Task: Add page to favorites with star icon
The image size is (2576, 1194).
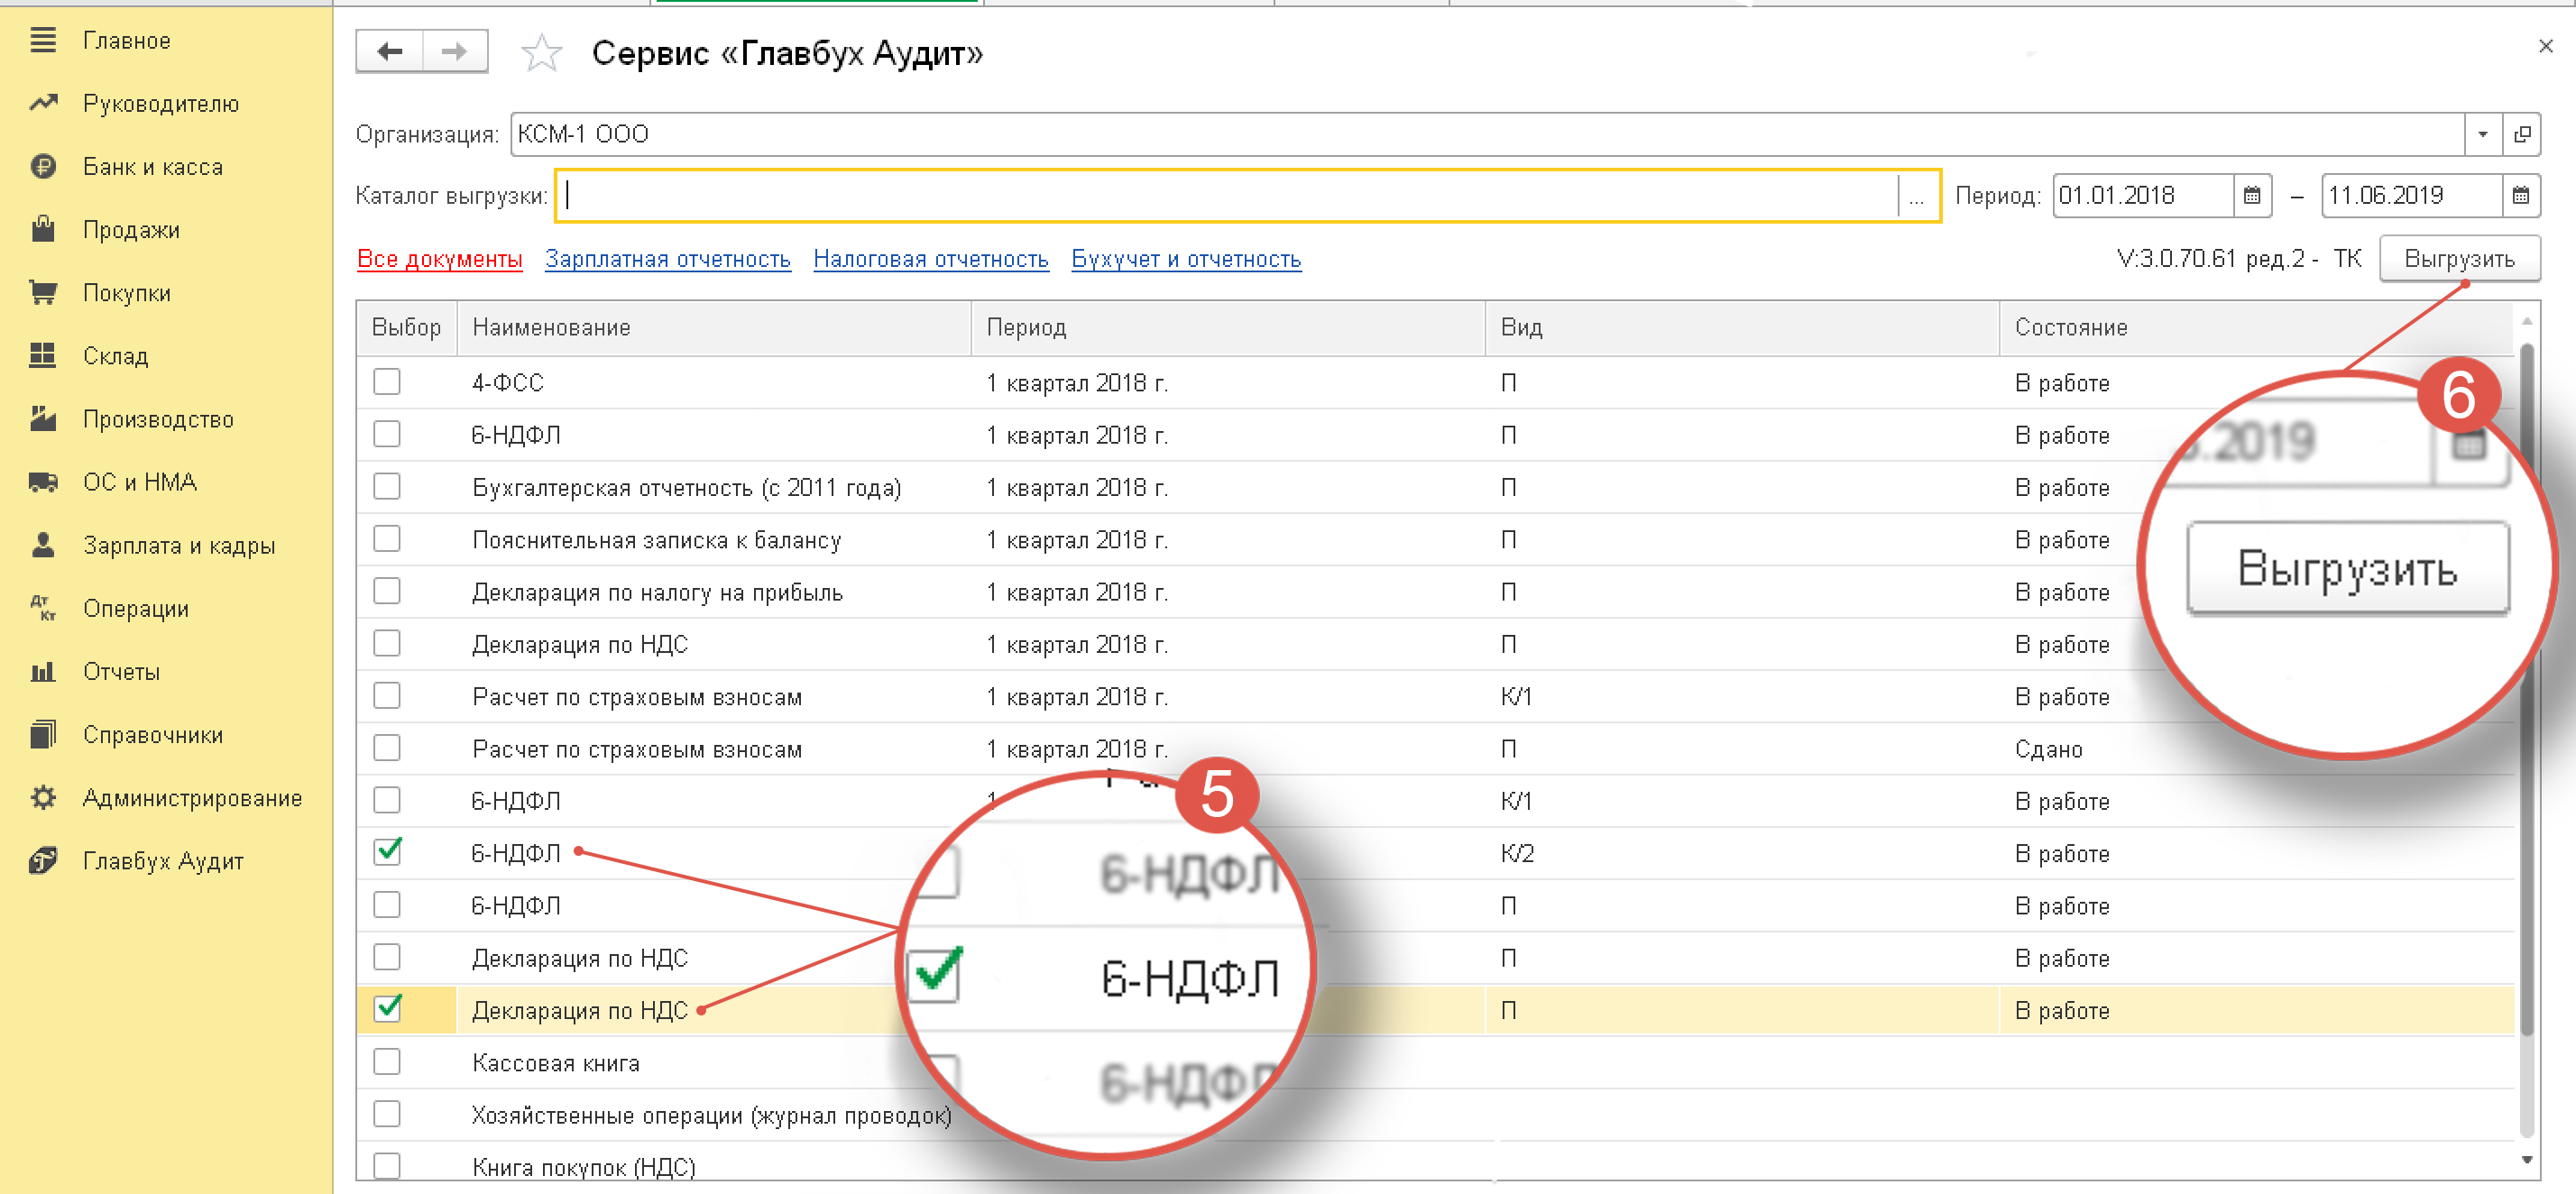Action: 541,53
